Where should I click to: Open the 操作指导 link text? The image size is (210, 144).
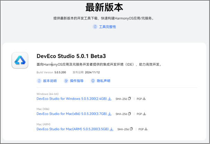coord(77,81)
